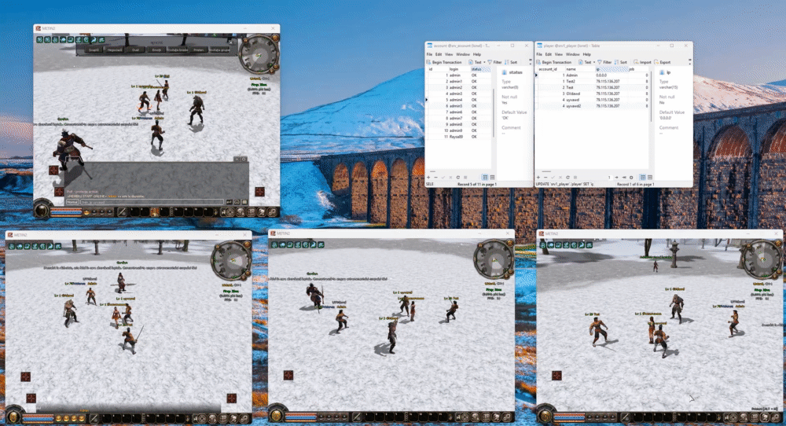Close the player action dialog with its X
Viewport: 786px width, 426px height.
(230, 42)
